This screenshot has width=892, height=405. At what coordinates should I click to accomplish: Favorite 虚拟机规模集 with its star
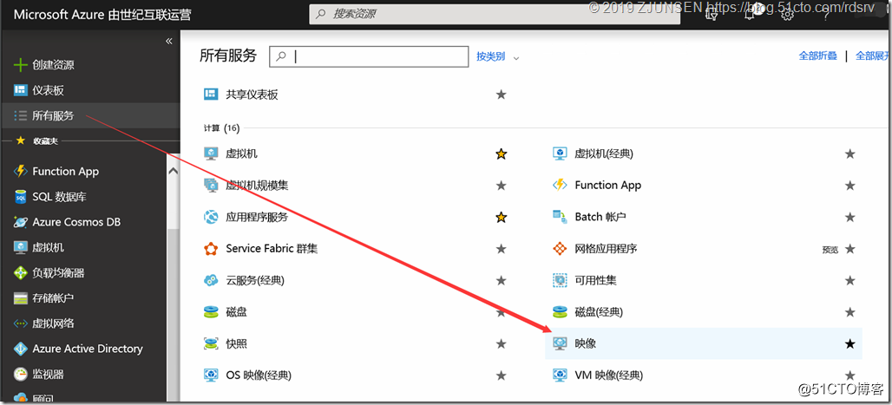pos(502,186)
